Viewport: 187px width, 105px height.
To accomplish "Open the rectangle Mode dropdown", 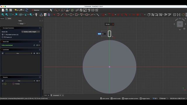I will [30, 32].
